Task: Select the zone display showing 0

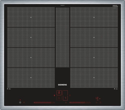Action: 59,98
